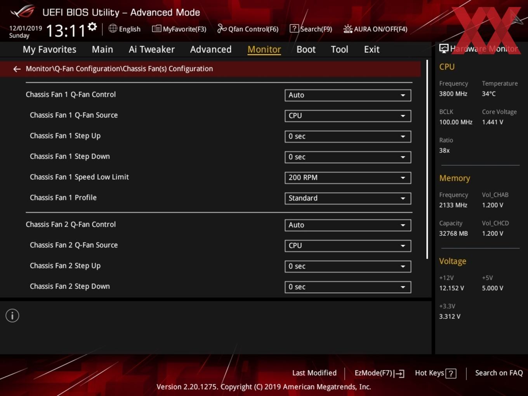Click the info icon in the help area
Viewport: 528px width, 396px height.
(x=12, y=316)
